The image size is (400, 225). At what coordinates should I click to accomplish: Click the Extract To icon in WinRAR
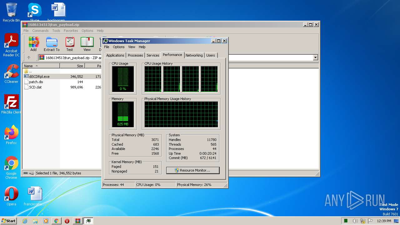(x=52, y=42)
